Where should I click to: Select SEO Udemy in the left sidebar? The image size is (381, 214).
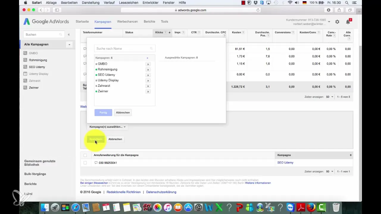pos(37,67)
